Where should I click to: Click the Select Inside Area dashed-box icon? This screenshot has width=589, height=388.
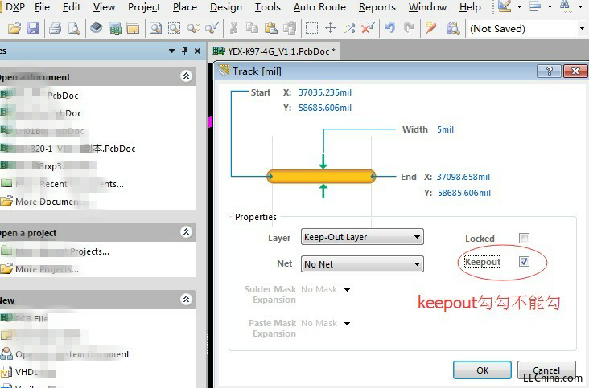[311, 28]
